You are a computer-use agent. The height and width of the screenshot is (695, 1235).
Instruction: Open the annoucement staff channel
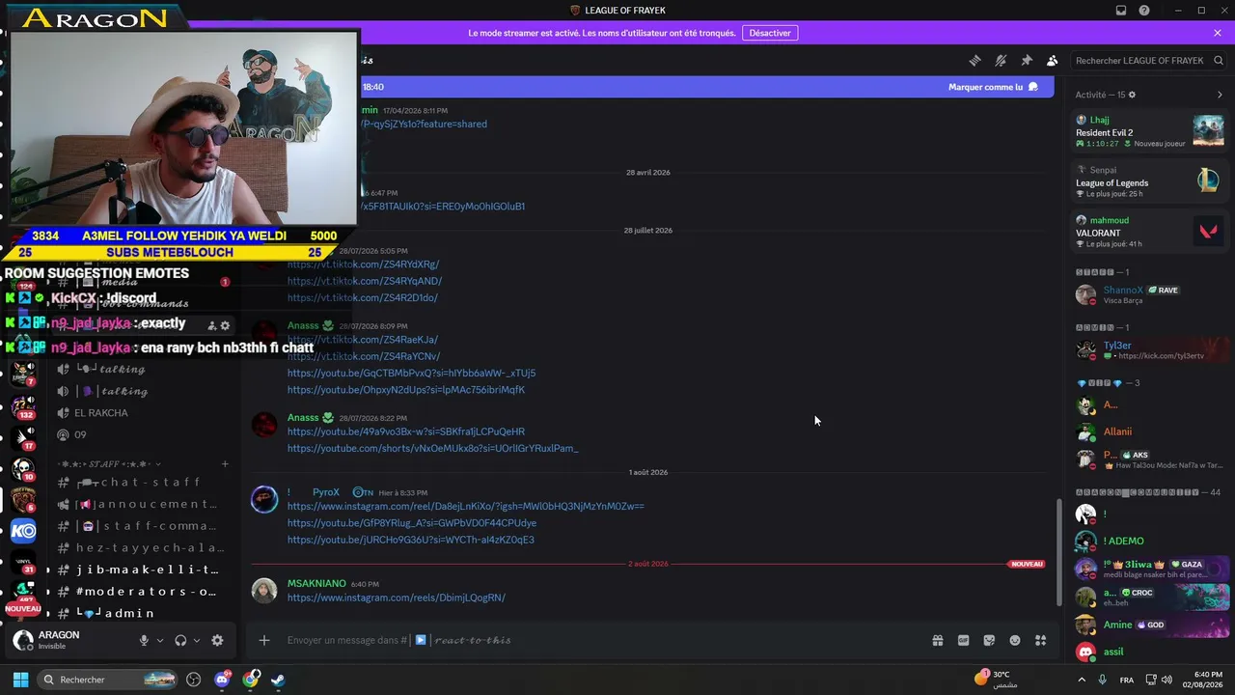pos(138,504)
